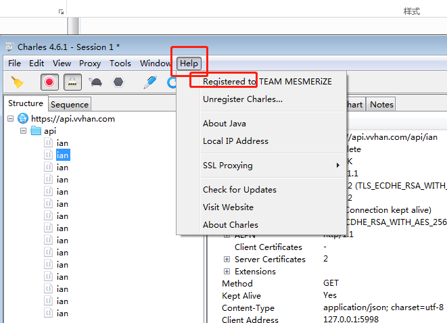Click the globe icon for api.vvhan.com

point(23,118)
